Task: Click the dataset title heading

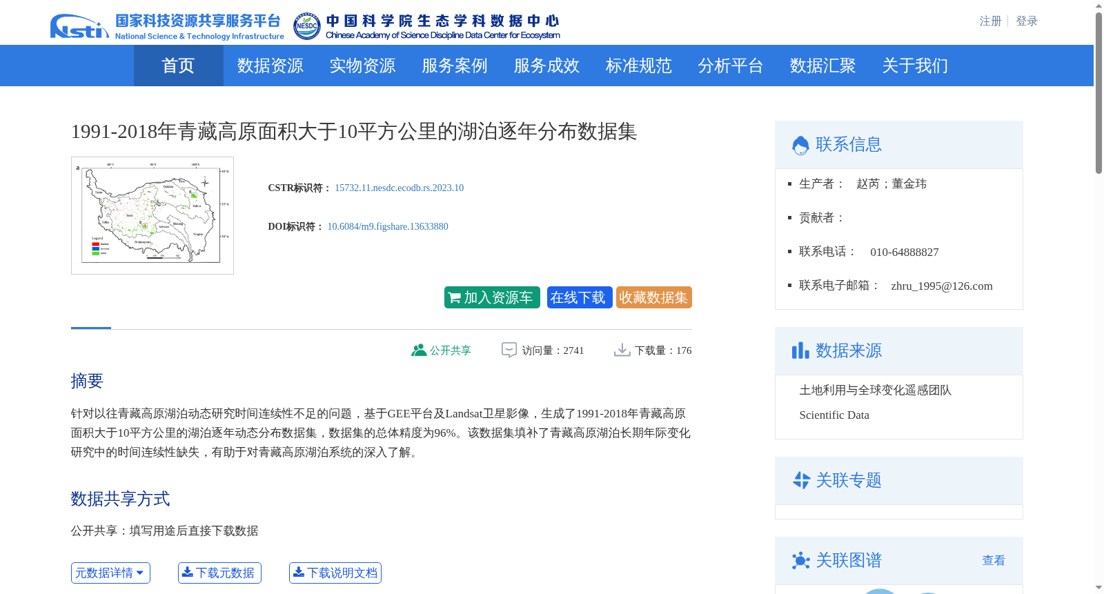Action: 354,131
